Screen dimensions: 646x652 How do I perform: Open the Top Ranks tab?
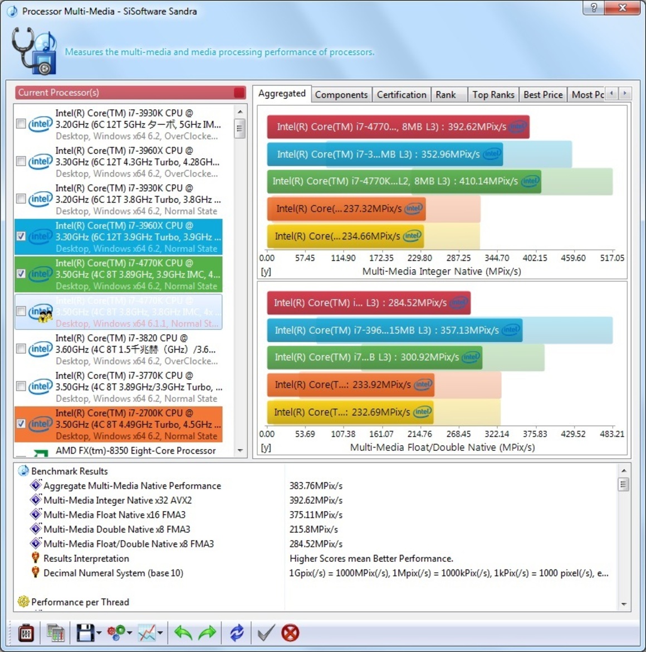pyautogui.click(x=493, y=95)
